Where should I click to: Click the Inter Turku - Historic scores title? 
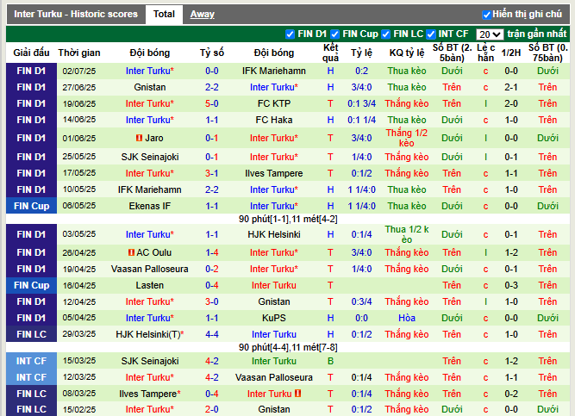(x=76, y=15)
